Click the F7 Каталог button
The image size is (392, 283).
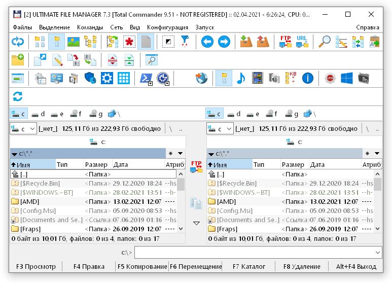point(249,266)
